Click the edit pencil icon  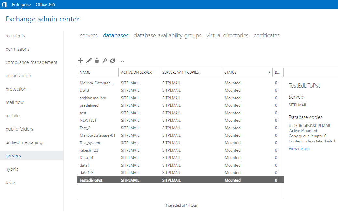(89, 61)
